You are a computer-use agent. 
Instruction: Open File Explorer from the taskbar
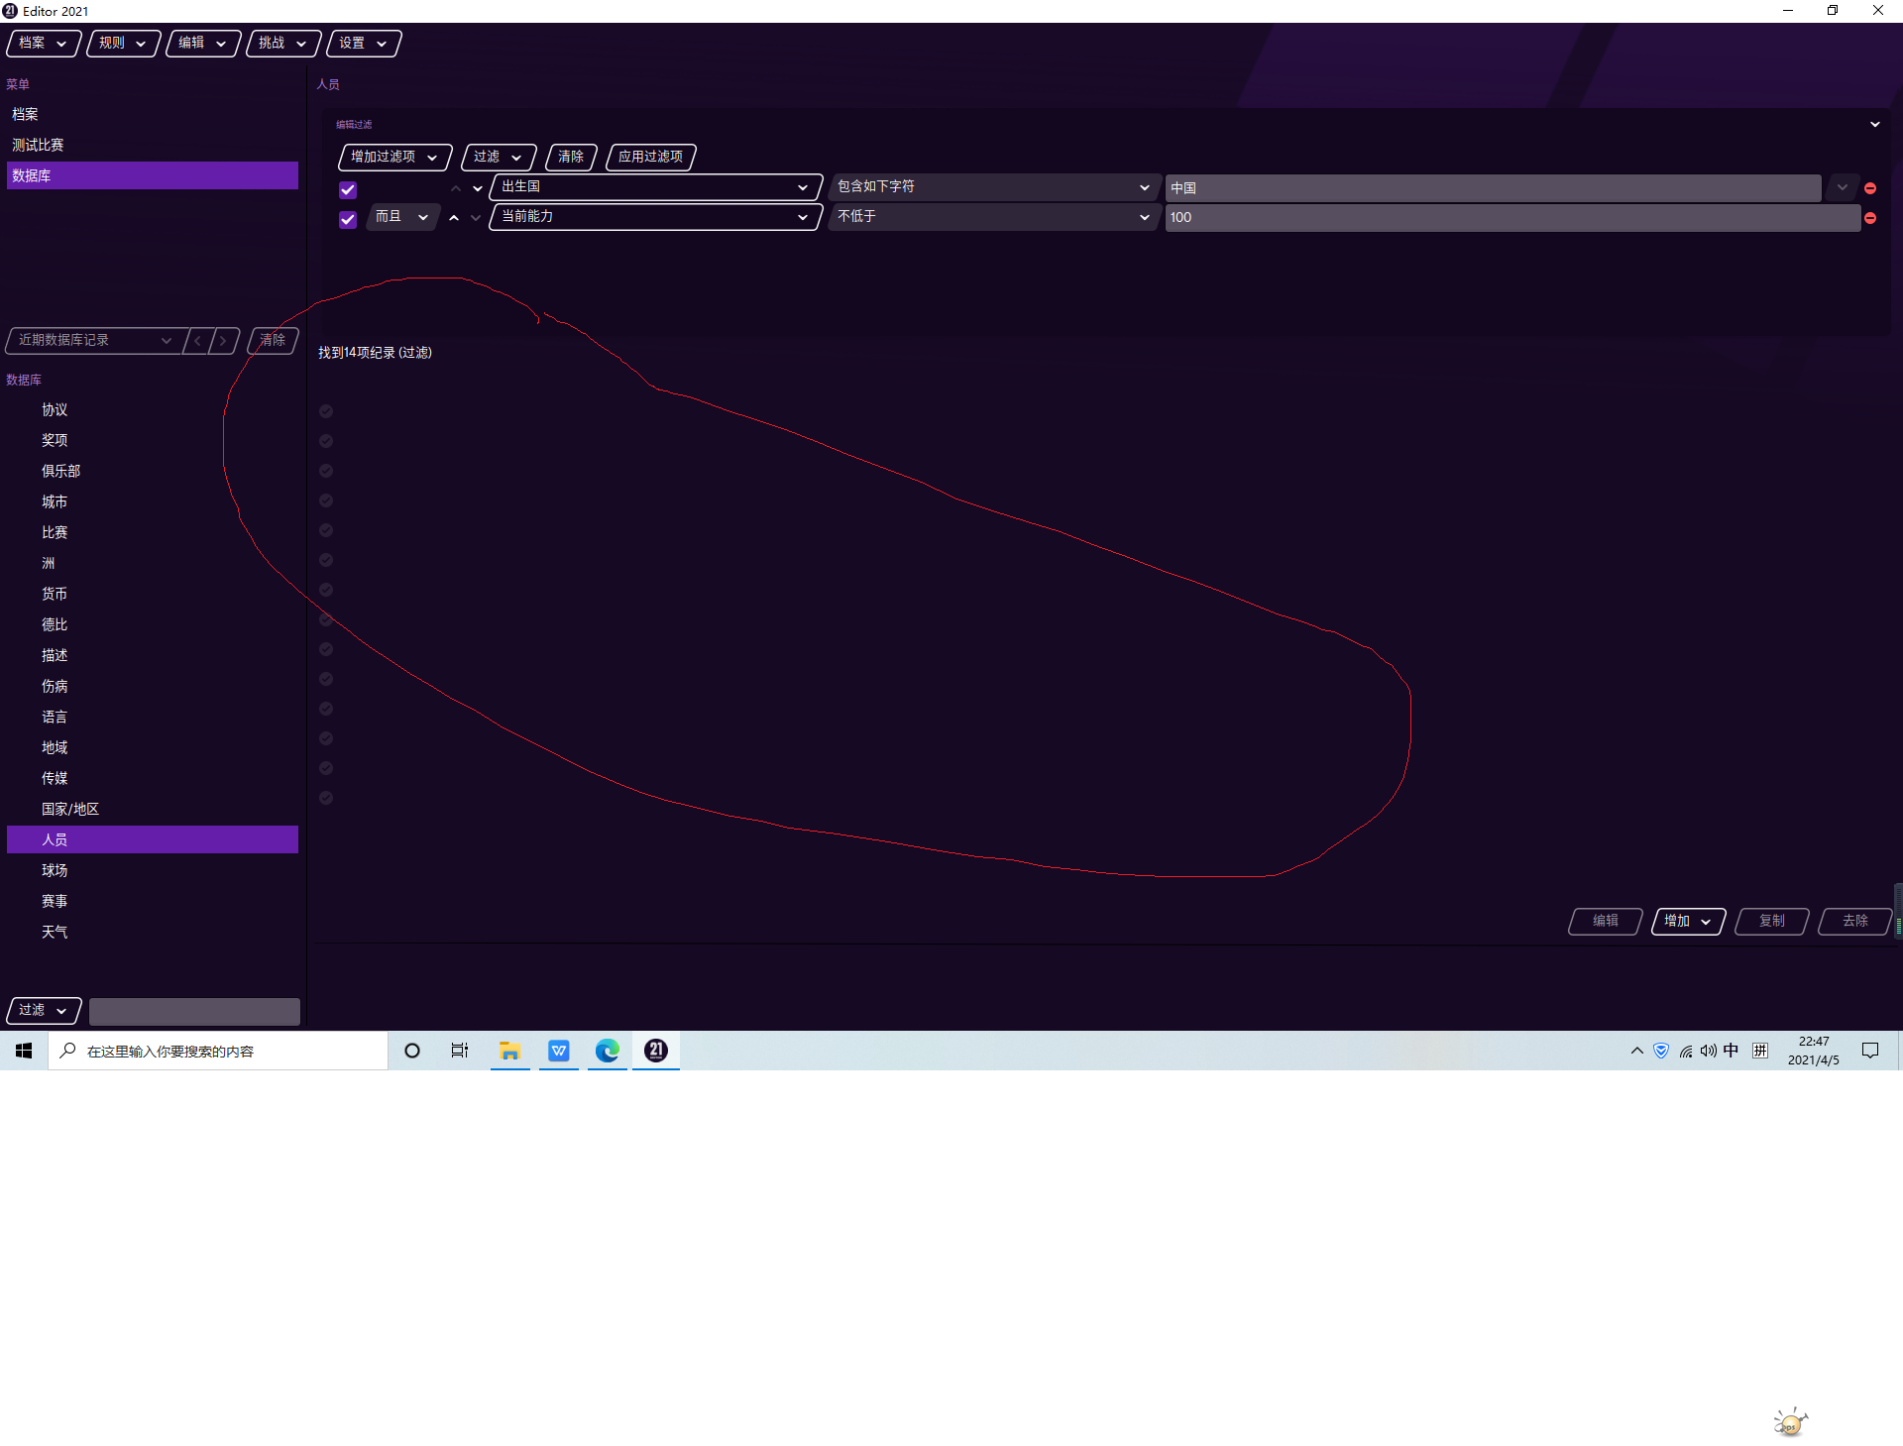[x=509, y=1051]
